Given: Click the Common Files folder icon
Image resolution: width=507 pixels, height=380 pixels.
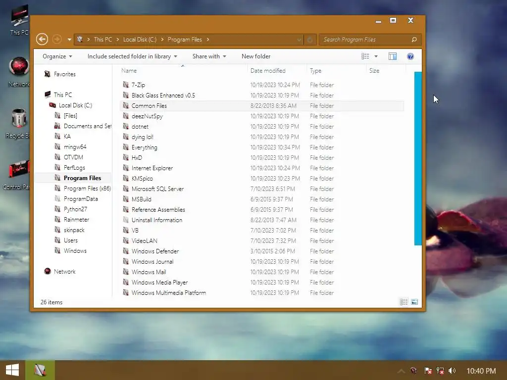Looking at the screenshot, I should (x=126, y=105).
